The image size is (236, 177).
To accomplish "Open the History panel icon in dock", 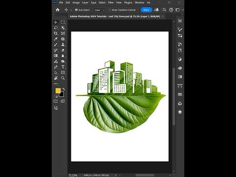I will [x=180, y=44].
